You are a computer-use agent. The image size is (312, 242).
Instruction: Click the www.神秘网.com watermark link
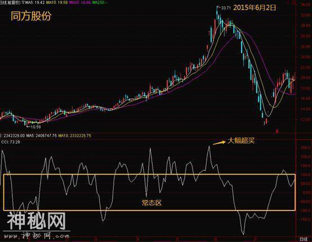click(36, 236)
